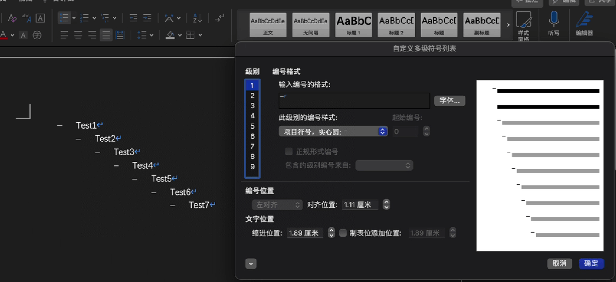Open bullet list dropdown arrow

[x=74, y=18]
